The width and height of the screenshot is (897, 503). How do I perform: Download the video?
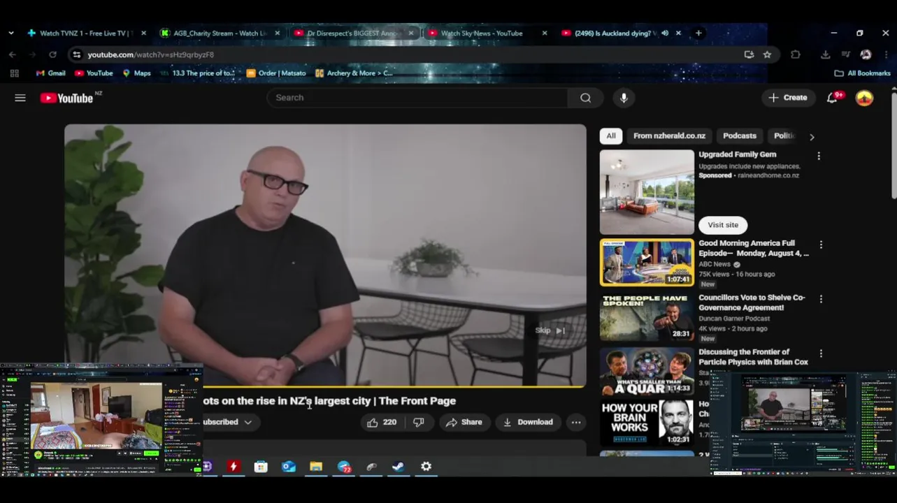tap(528, 422)
